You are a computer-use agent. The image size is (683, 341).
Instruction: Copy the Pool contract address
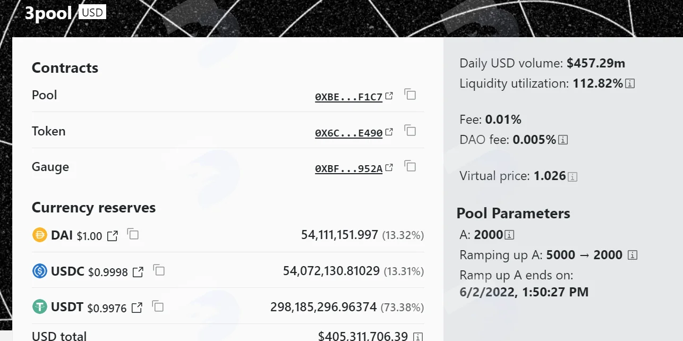pos(410,95)
